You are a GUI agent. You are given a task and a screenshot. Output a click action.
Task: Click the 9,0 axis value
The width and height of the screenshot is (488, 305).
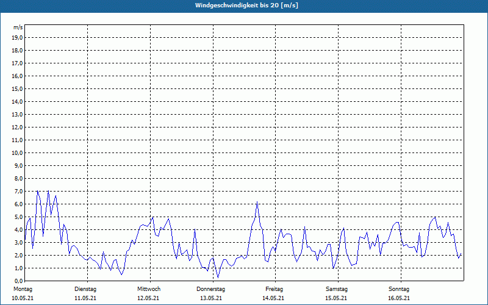click(x=18, y=165)
